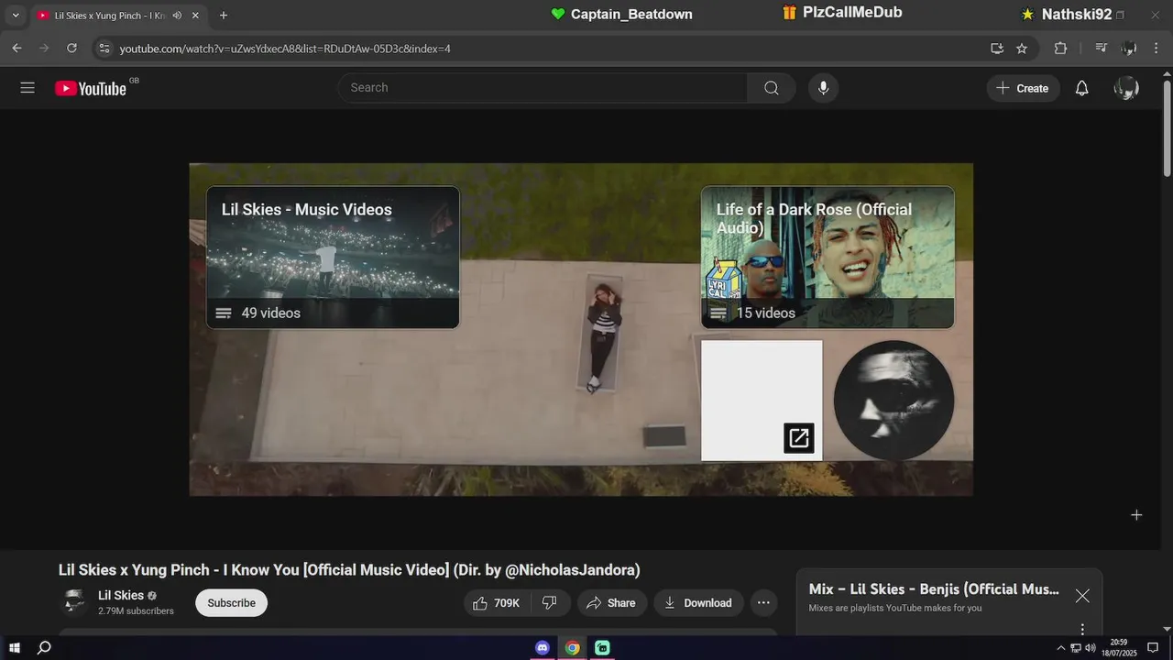The image size is (1173, 660).
Task: Go forward in browser history
Action: click(44, 48)
